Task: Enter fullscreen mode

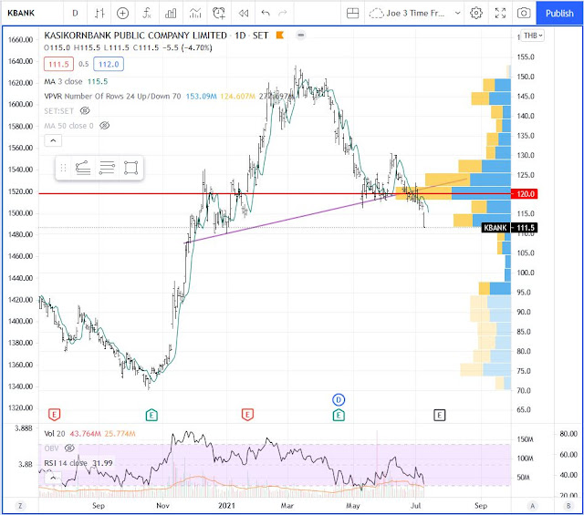Action: (500, 14)
